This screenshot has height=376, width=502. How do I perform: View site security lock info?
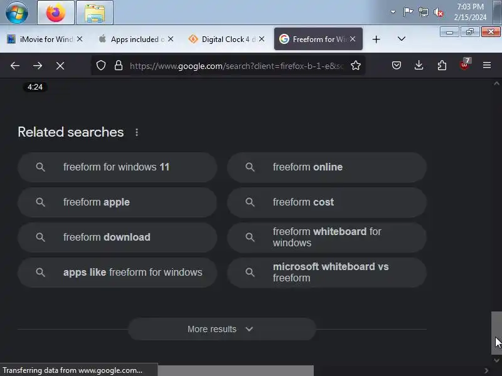pyautogui.click(x=119, y=66)
